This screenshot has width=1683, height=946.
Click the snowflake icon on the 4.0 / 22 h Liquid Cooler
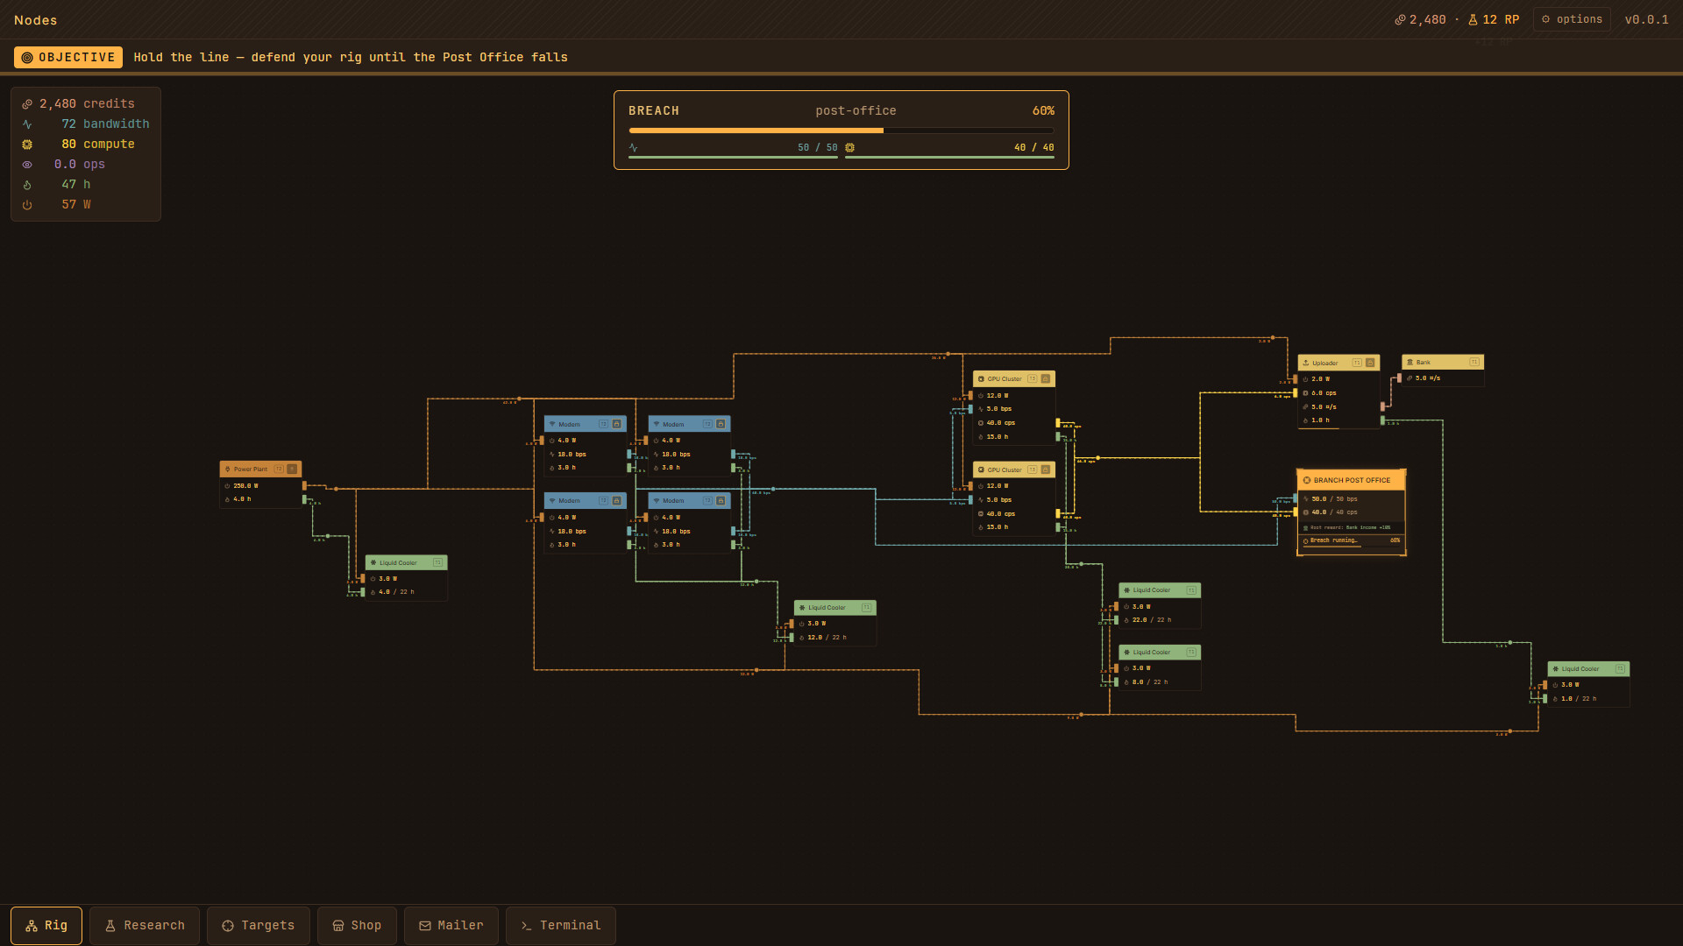coord(373,563)
